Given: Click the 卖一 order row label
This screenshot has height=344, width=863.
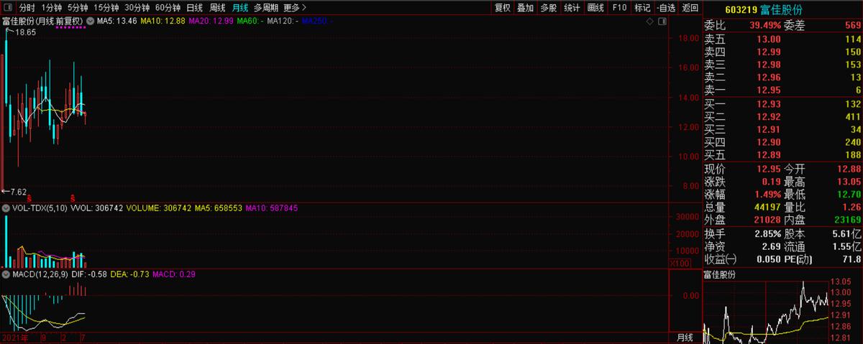Looking at the screenshot, I should click(715, 90).
